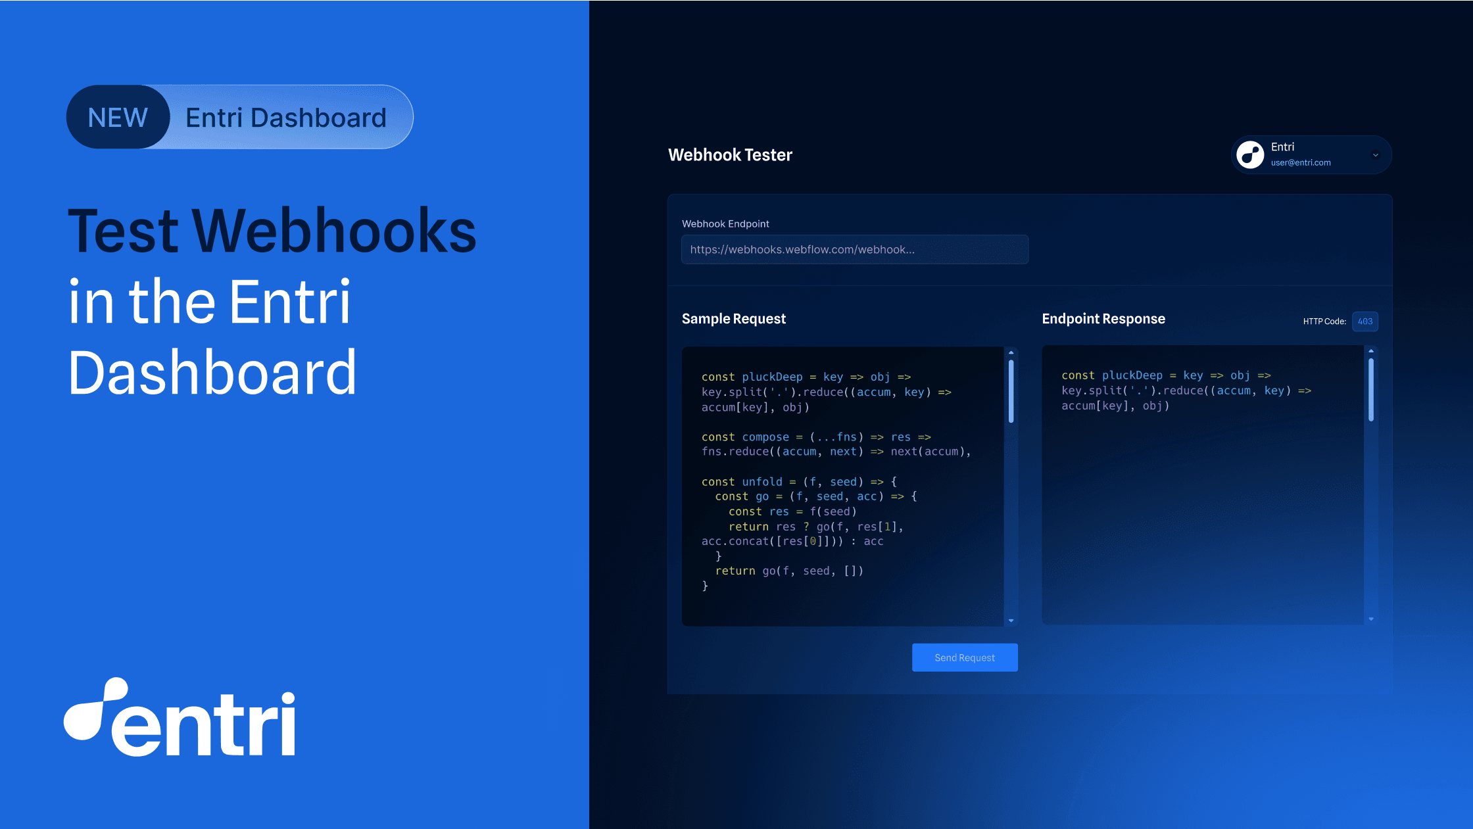Focus the Webhook Endpoint URL field

(x=854, y=250)
